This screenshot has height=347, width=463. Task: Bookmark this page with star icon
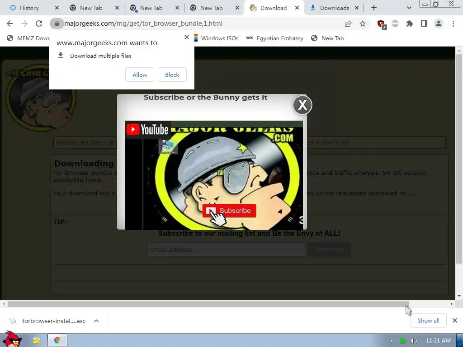363,23
